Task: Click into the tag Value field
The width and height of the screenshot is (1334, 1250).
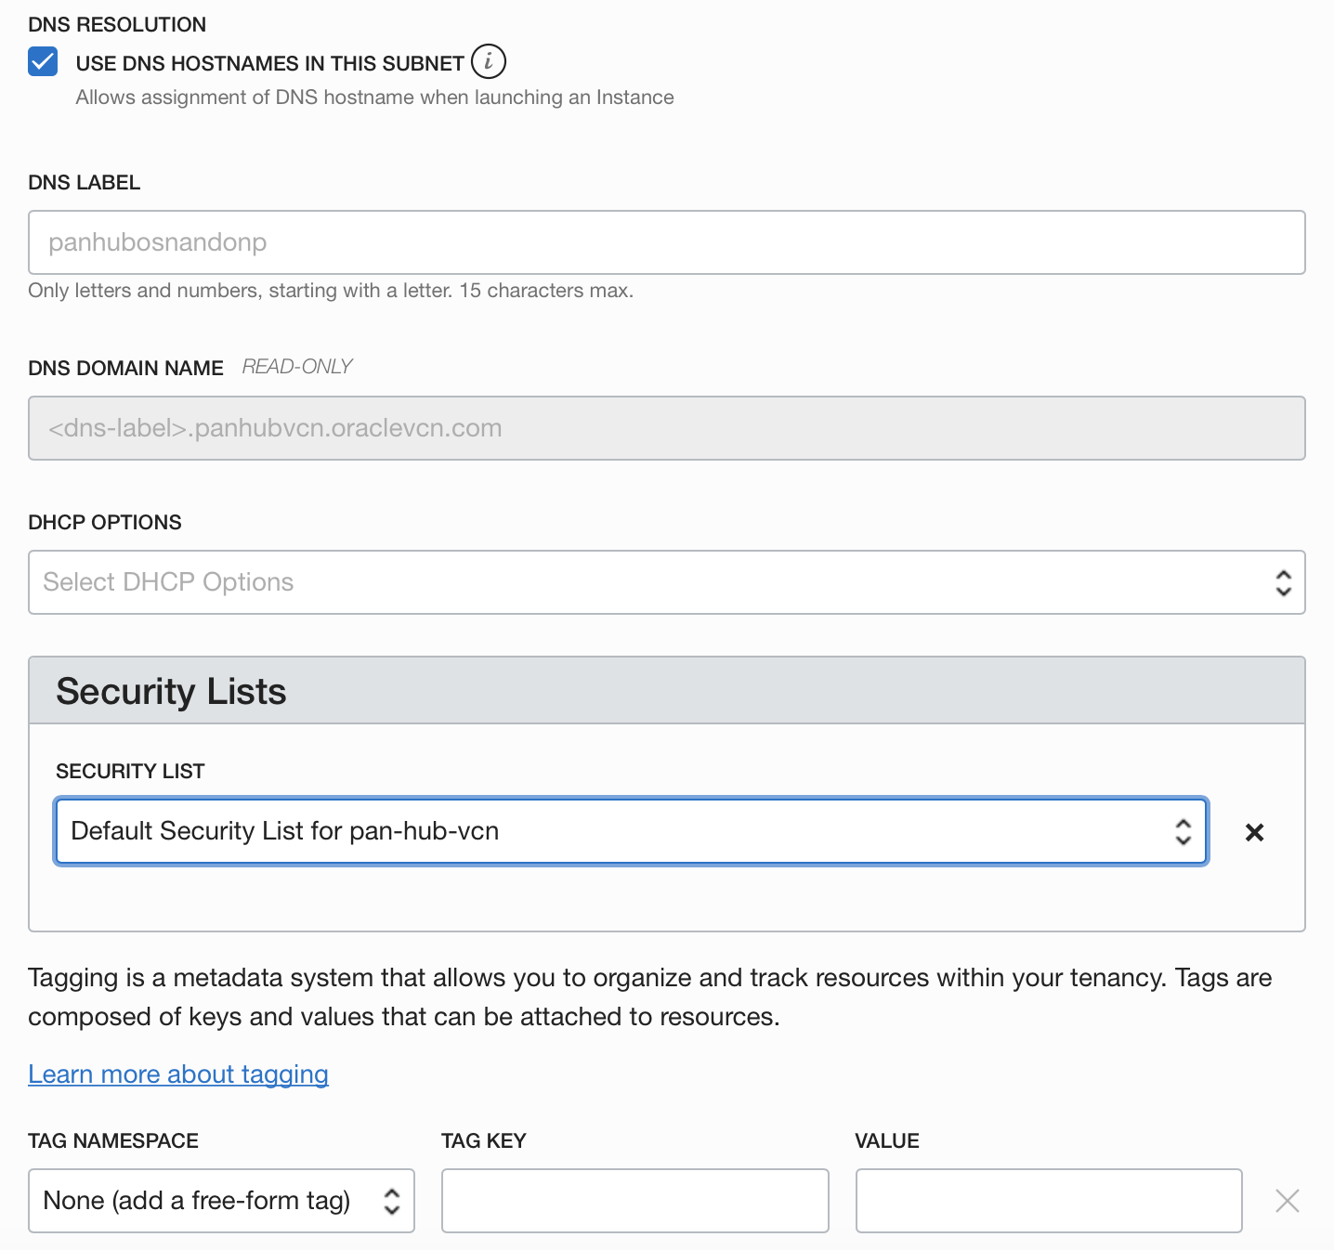Action: [1048, 1201]
